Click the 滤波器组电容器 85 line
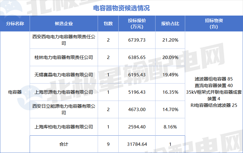Image resolution: width=243 pixels, height=153 pixels. click(x=214, y=79)
